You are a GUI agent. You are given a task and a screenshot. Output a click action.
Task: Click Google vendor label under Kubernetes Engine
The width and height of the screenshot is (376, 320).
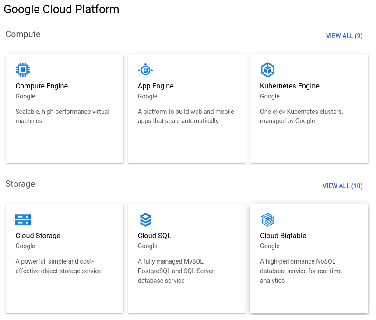[x=270, y=96]
